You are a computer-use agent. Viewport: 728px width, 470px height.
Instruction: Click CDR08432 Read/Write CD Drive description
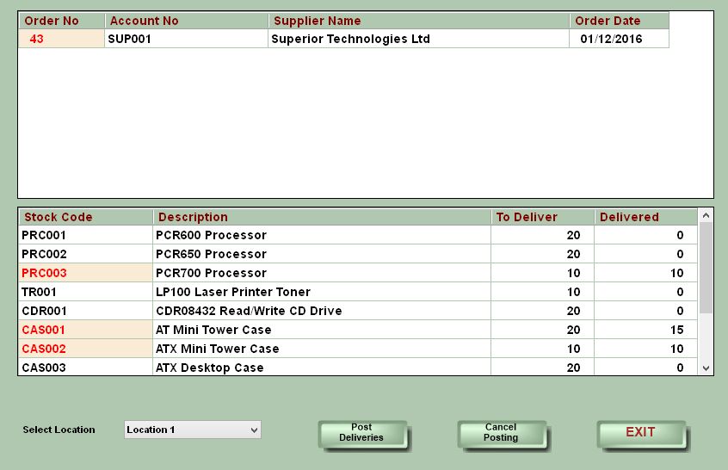pyautogui.click(x=322, y=311)
